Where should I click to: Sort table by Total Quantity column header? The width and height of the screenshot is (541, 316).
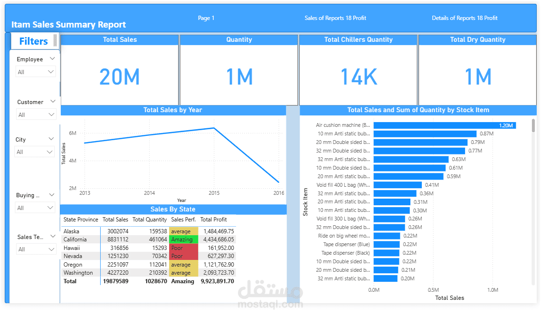[150, 220]
